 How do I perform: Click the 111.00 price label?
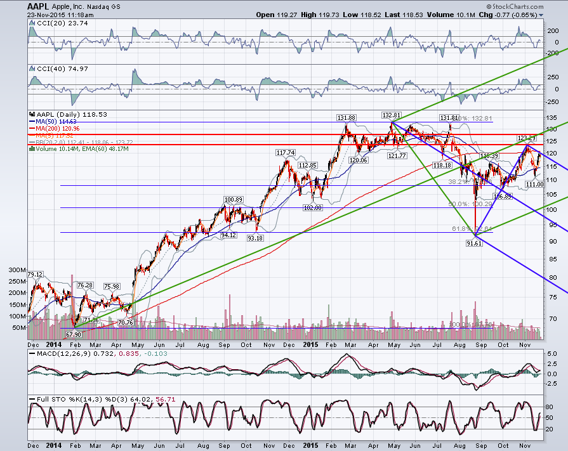point(534,184)
